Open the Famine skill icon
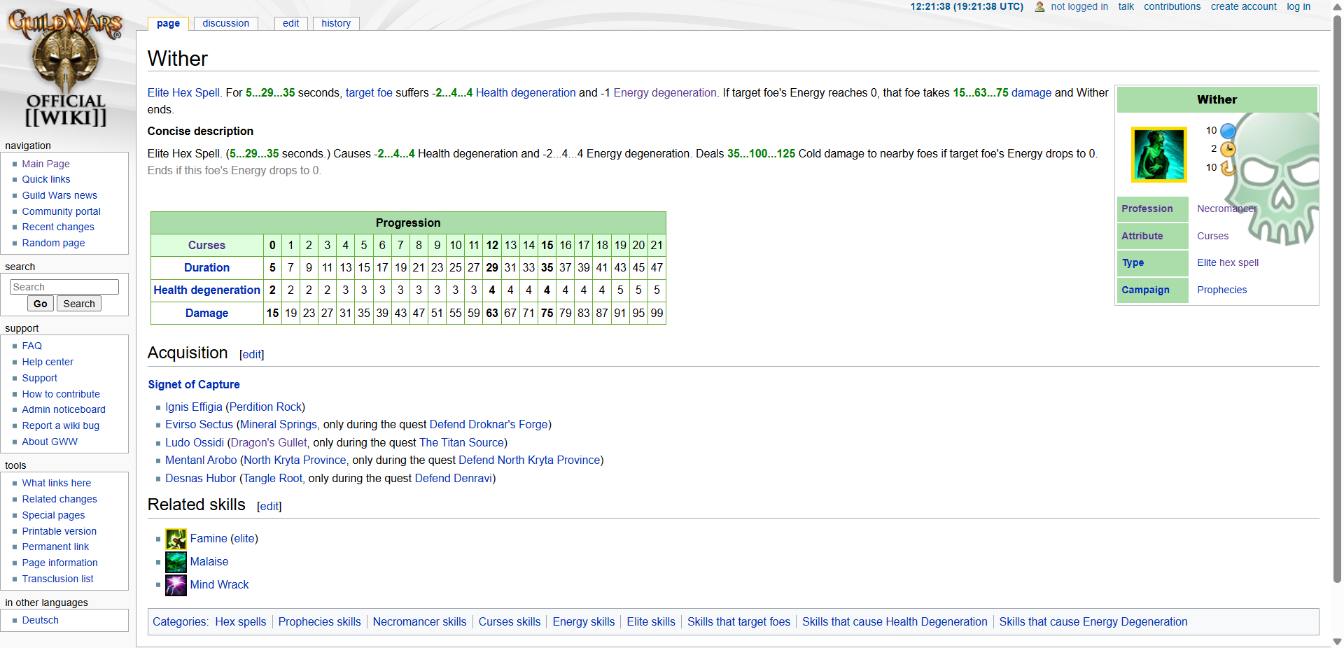 [176, 539]
